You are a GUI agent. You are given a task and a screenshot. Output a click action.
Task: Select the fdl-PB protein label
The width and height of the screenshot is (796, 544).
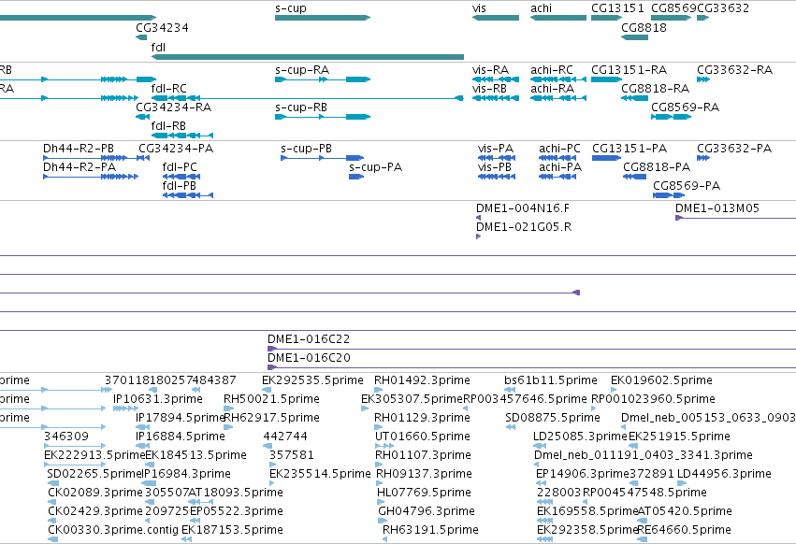pos(180,186)
